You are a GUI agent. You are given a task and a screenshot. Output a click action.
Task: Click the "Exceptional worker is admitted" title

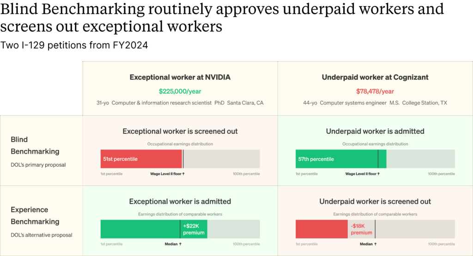click(180, 202)
